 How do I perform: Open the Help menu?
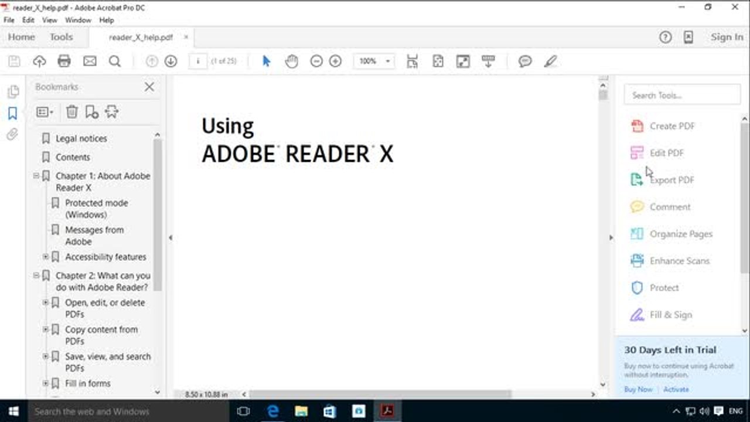coord(107,20)
